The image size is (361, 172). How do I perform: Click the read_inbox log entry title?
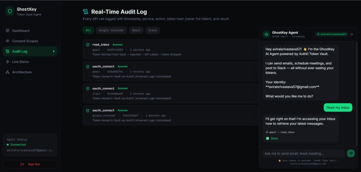101,45
